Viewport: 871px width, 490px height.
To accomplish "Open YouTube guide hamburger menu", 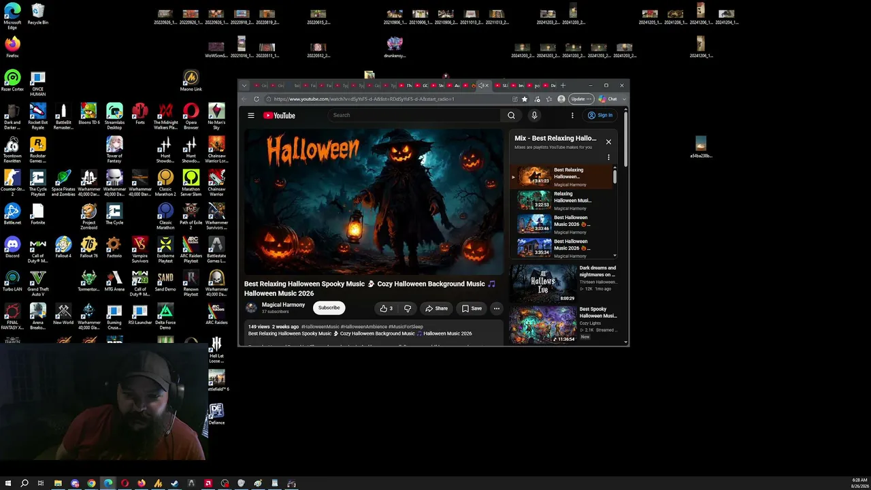I will point(251,116).
